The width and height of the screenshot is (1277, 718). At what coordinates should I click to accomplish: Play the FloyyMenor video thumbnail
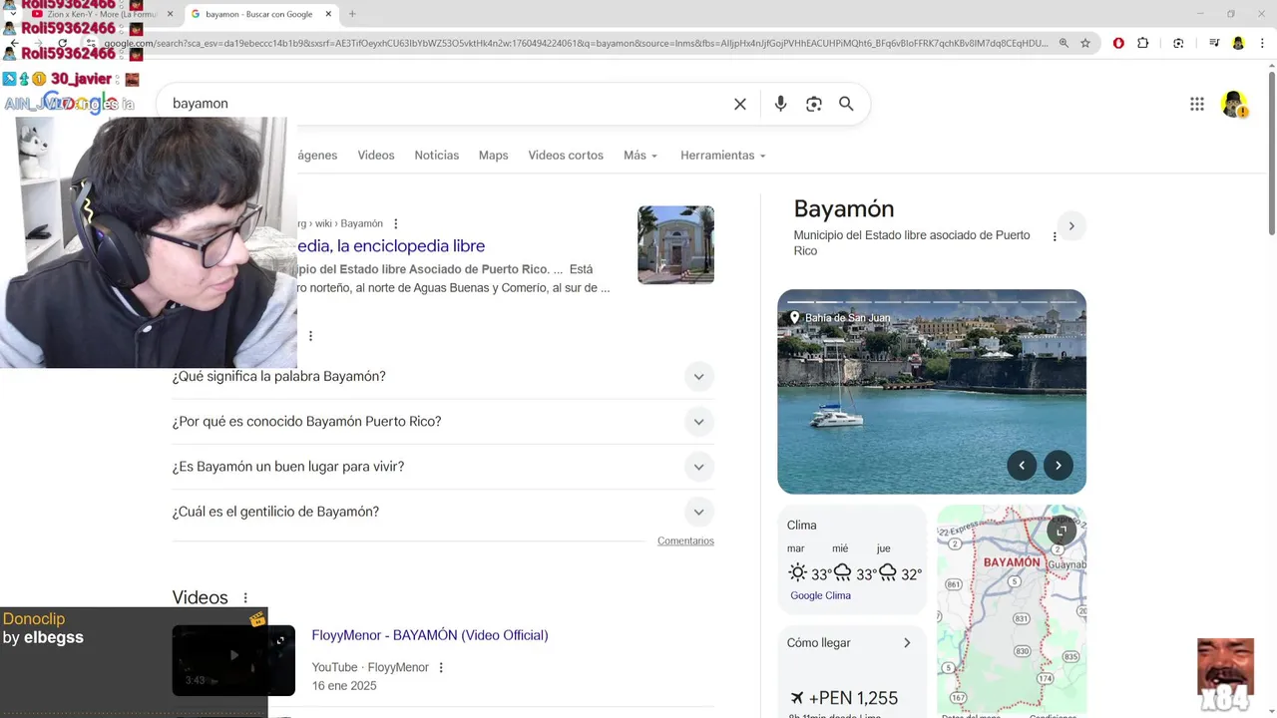tap(233, 660)
